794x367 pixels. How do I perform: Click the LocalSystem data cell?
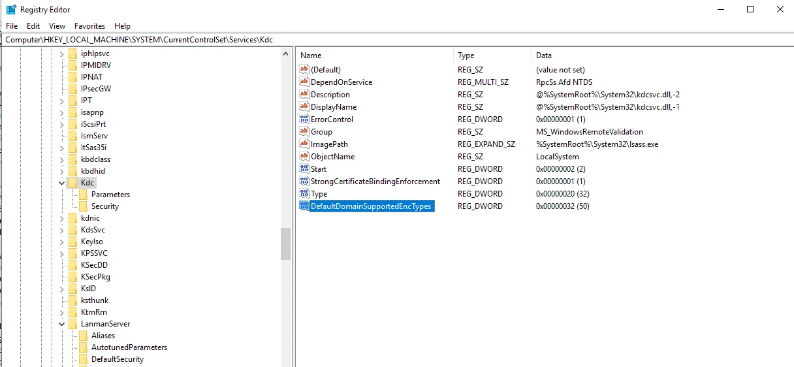tap(558, 156)
